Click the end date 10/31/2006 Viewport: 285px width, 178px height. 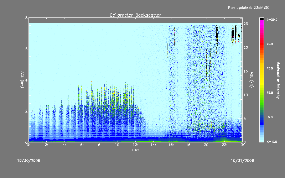tap(242, 161)
